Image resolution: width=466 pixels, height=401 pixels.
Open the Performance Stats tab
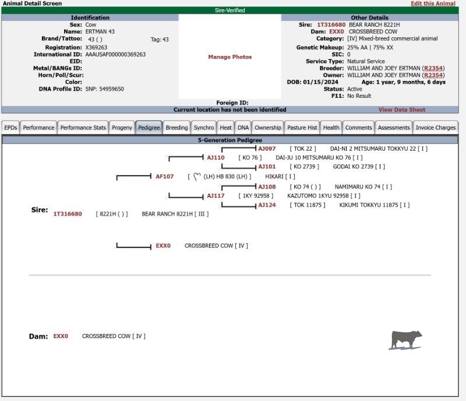coord(83,127)
